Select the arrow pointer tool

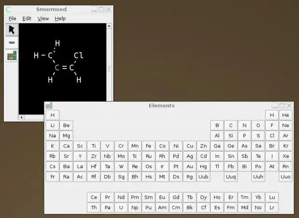12,29
